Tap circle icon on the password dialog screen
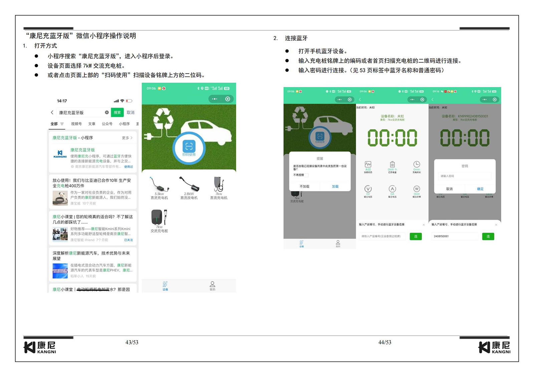This screenshot has width=534, height=377. click(495, 100)
